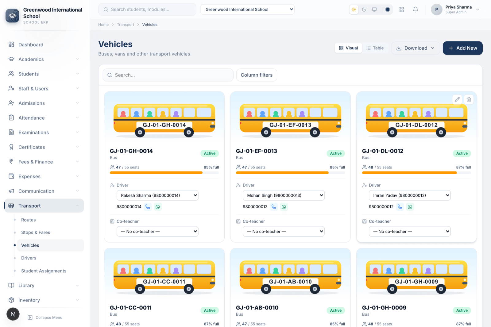The height and width of the screenshot is (327, 491).
Task: Call the driver of GJ-01-GH-0014
Action: click(148, 207)
